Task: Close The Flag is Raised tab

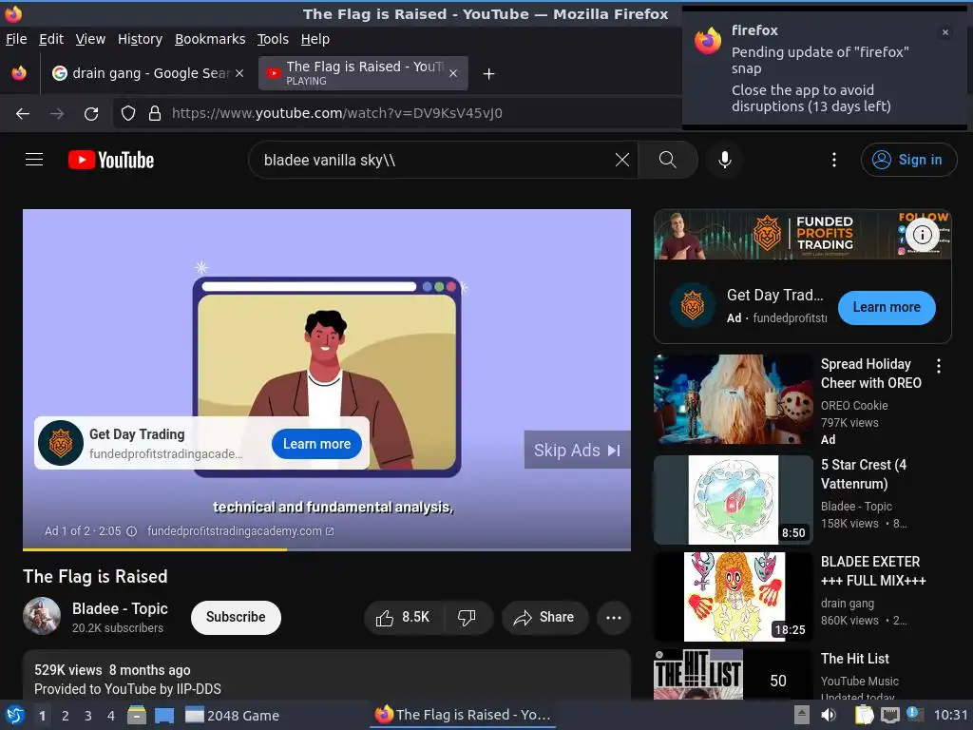Action: 453,73
